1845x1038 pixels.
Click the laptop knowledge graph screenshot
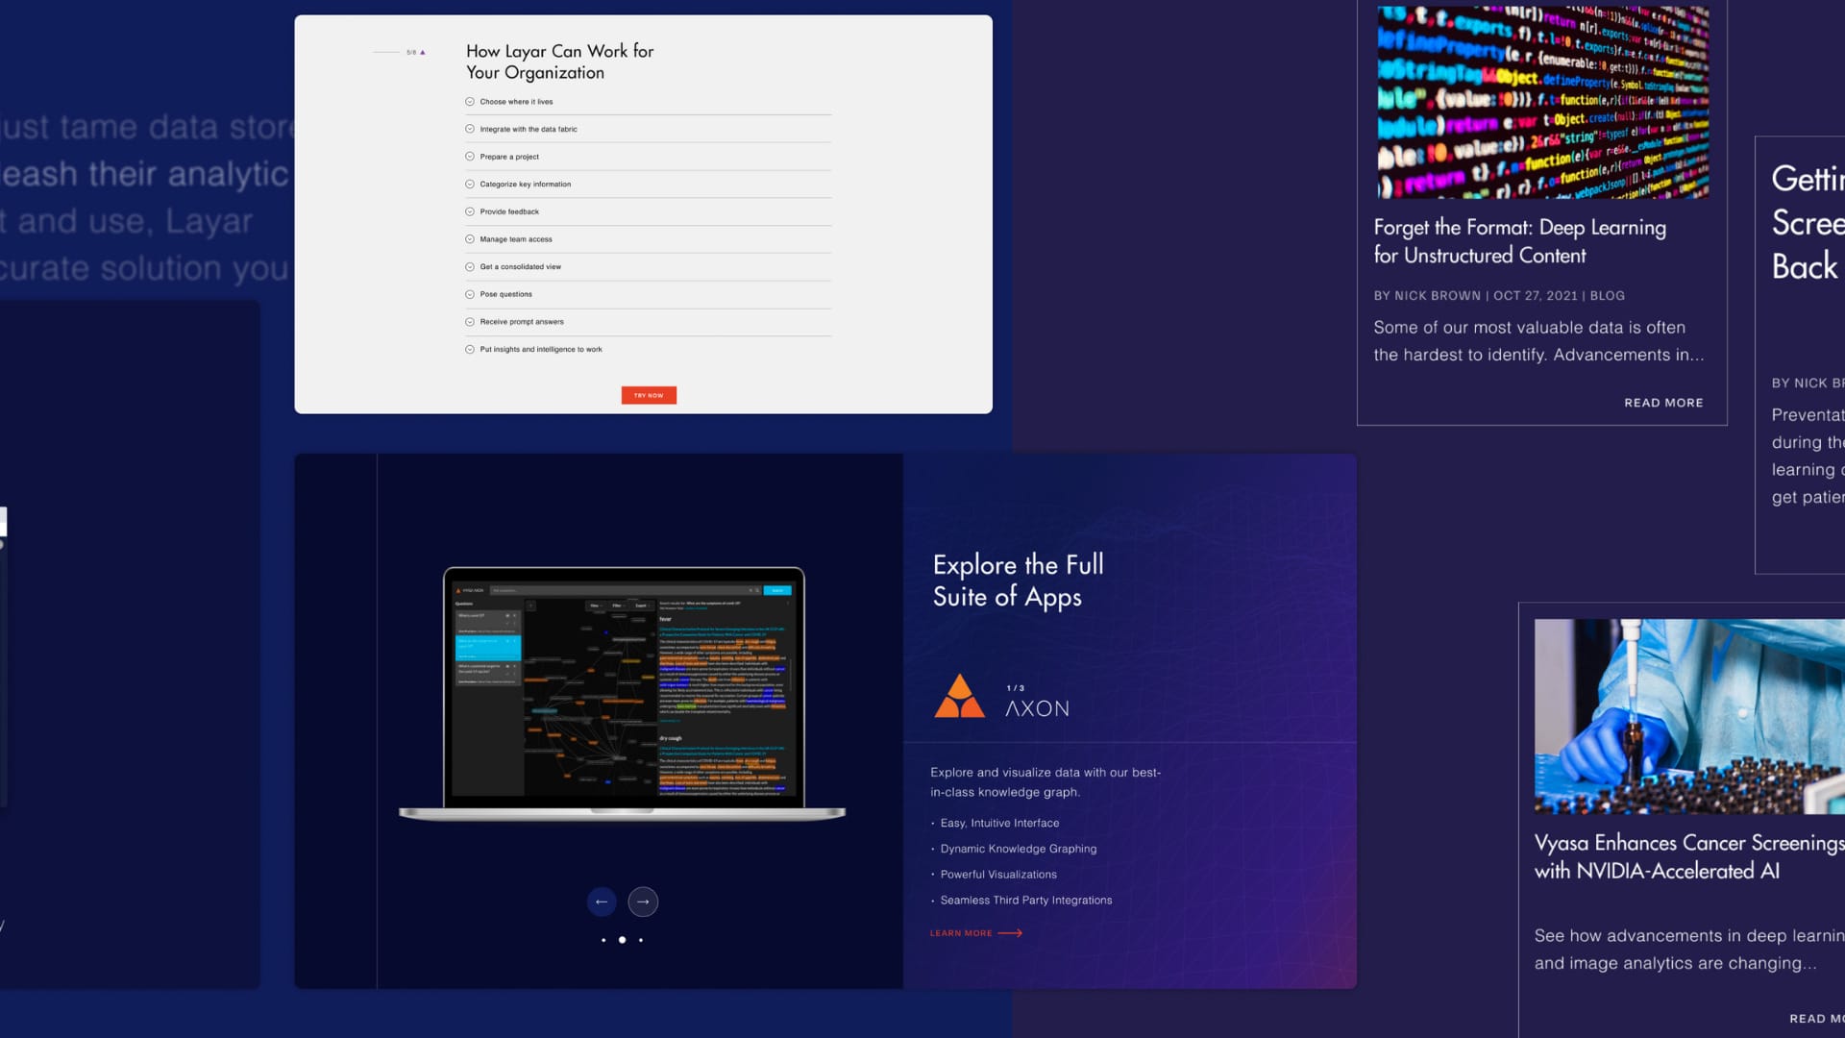pyautogui.click(x=623, y=694)
